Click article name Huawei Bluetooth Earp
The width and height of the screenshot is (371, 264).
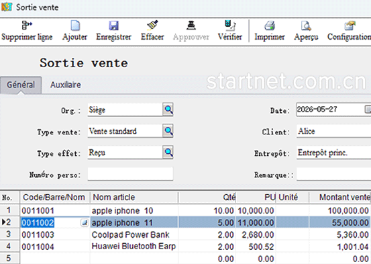(x=134, y=247)
